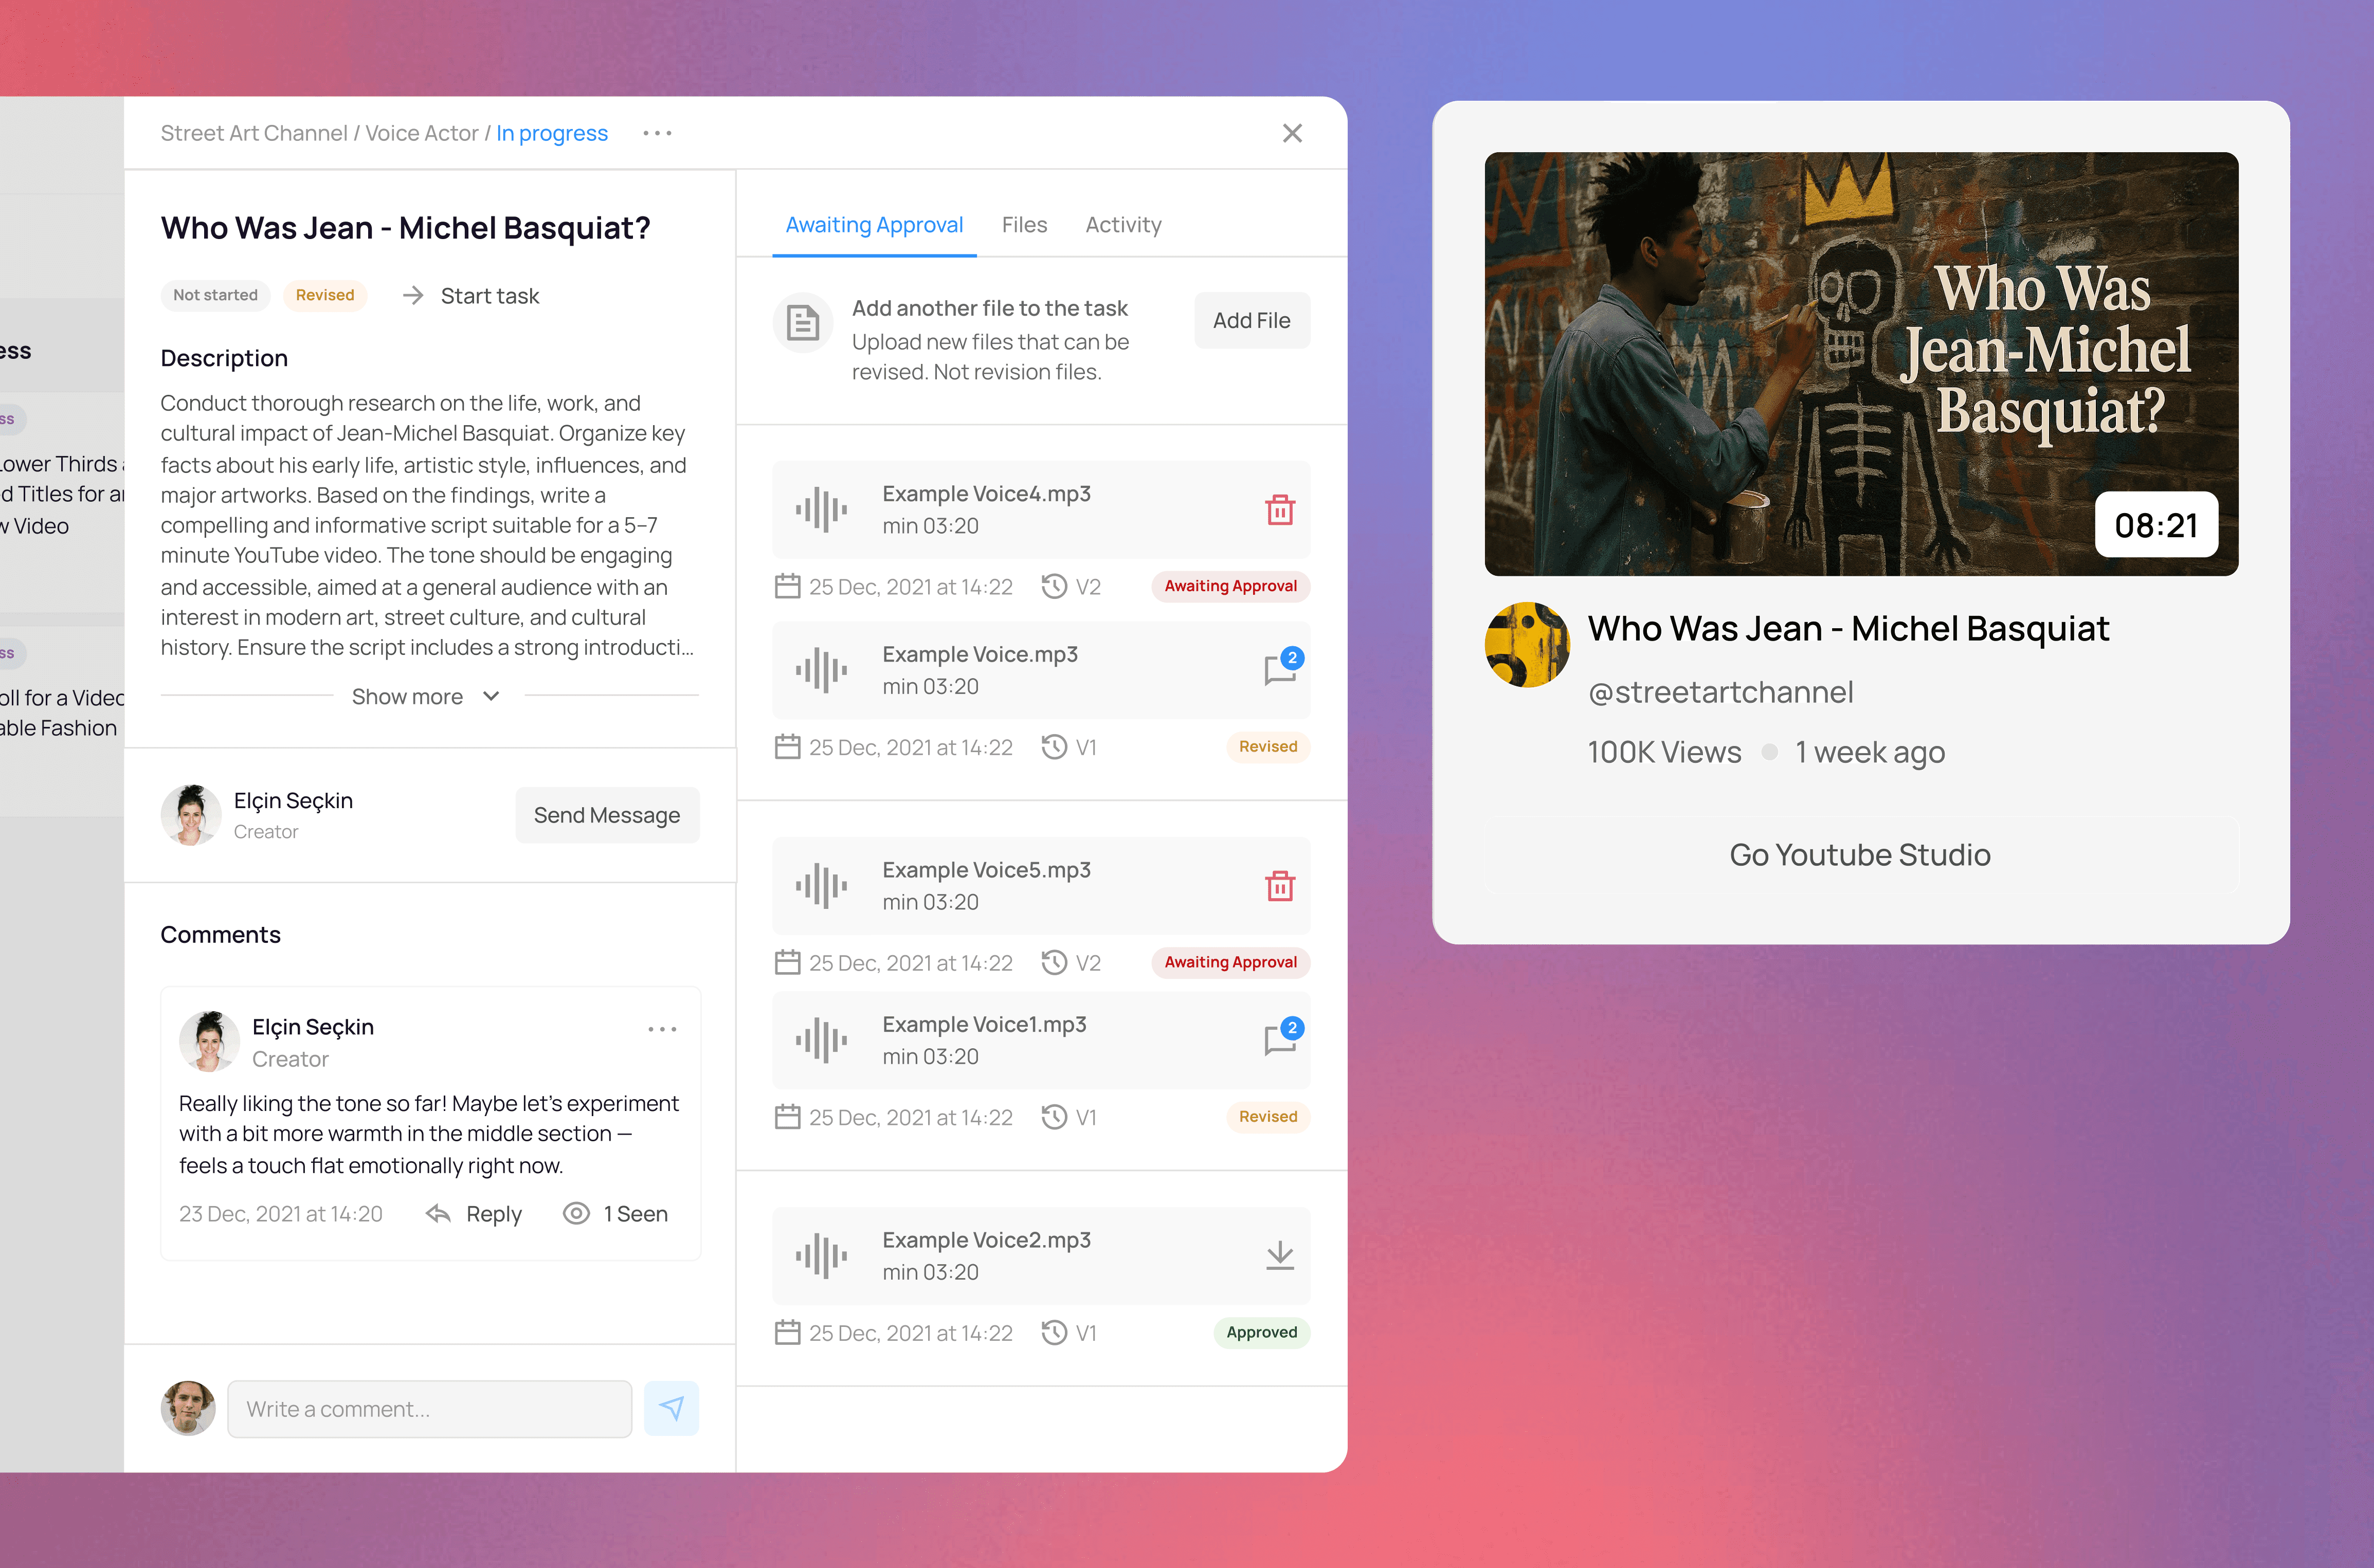Send comment with paper plane icon

coord(671,1408)
